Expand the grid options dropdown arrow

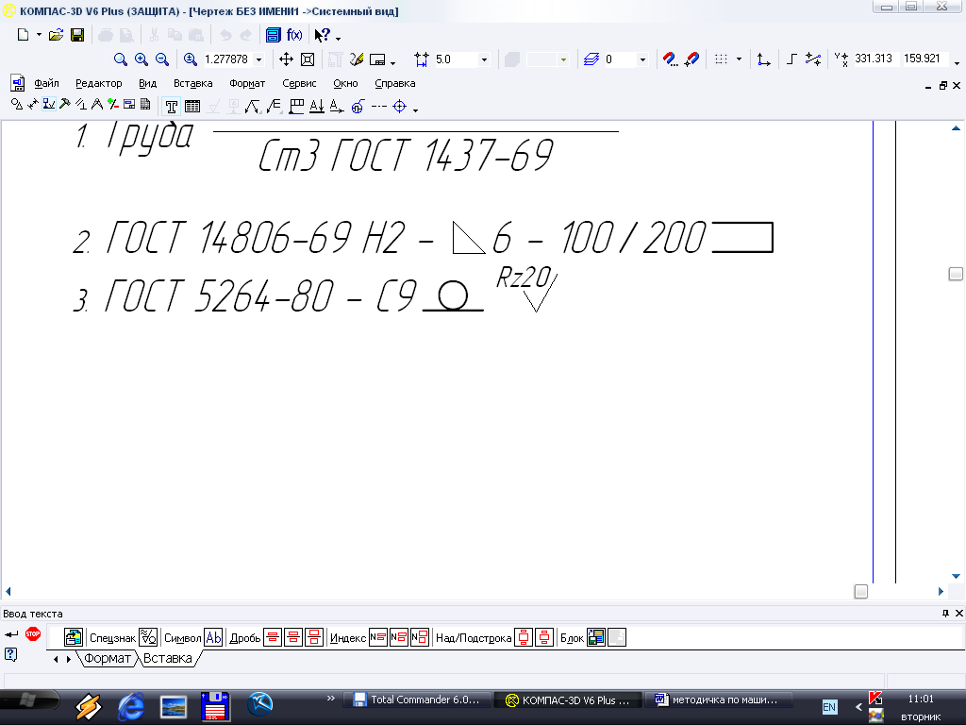tap(740, 59)
